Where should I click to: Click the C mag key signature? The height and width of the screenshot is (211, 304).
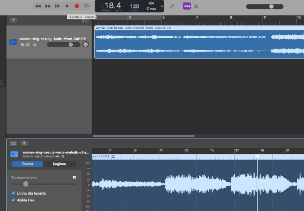(151, 9)
